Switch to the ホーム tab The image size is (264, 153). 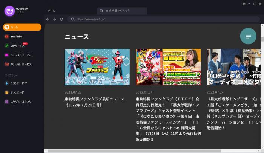(51, 11)
